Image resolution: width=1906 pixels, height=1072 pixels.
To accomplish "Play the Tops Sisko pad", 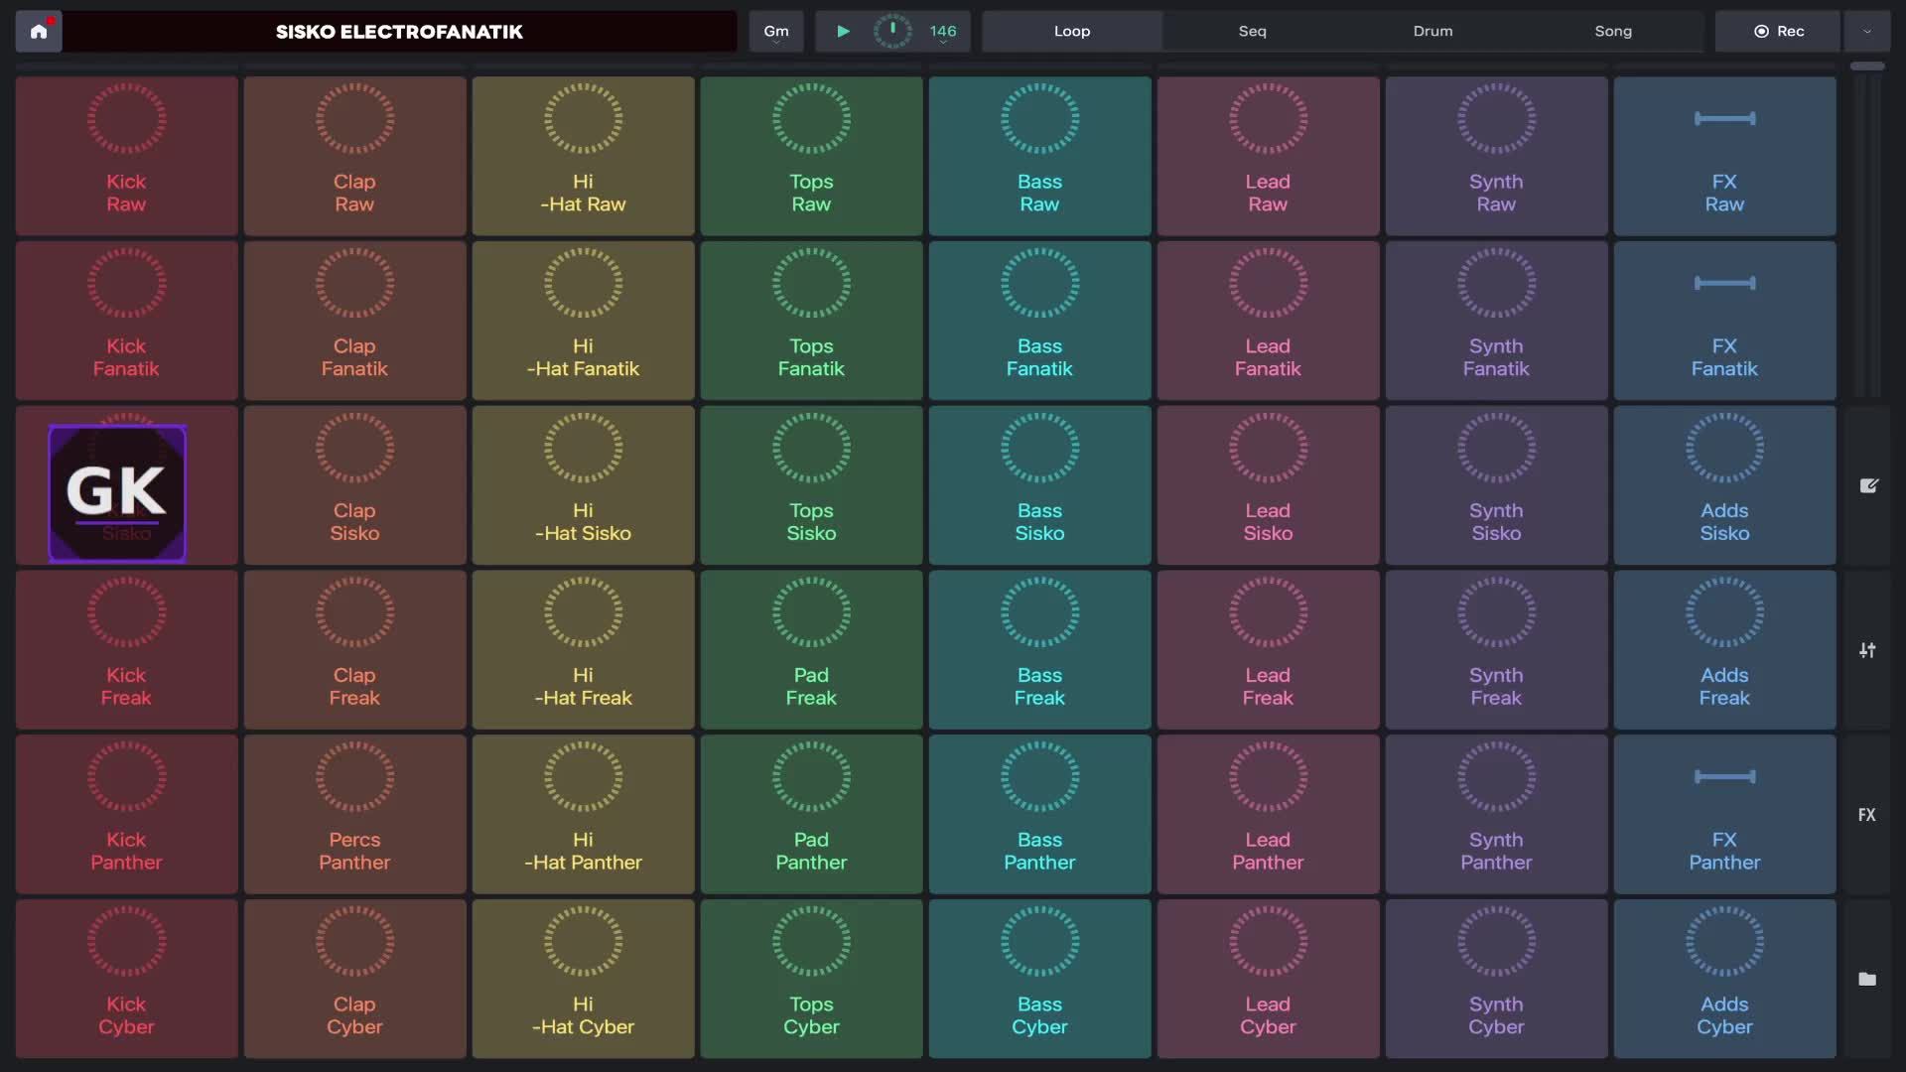I will click(x=812, y=485).
